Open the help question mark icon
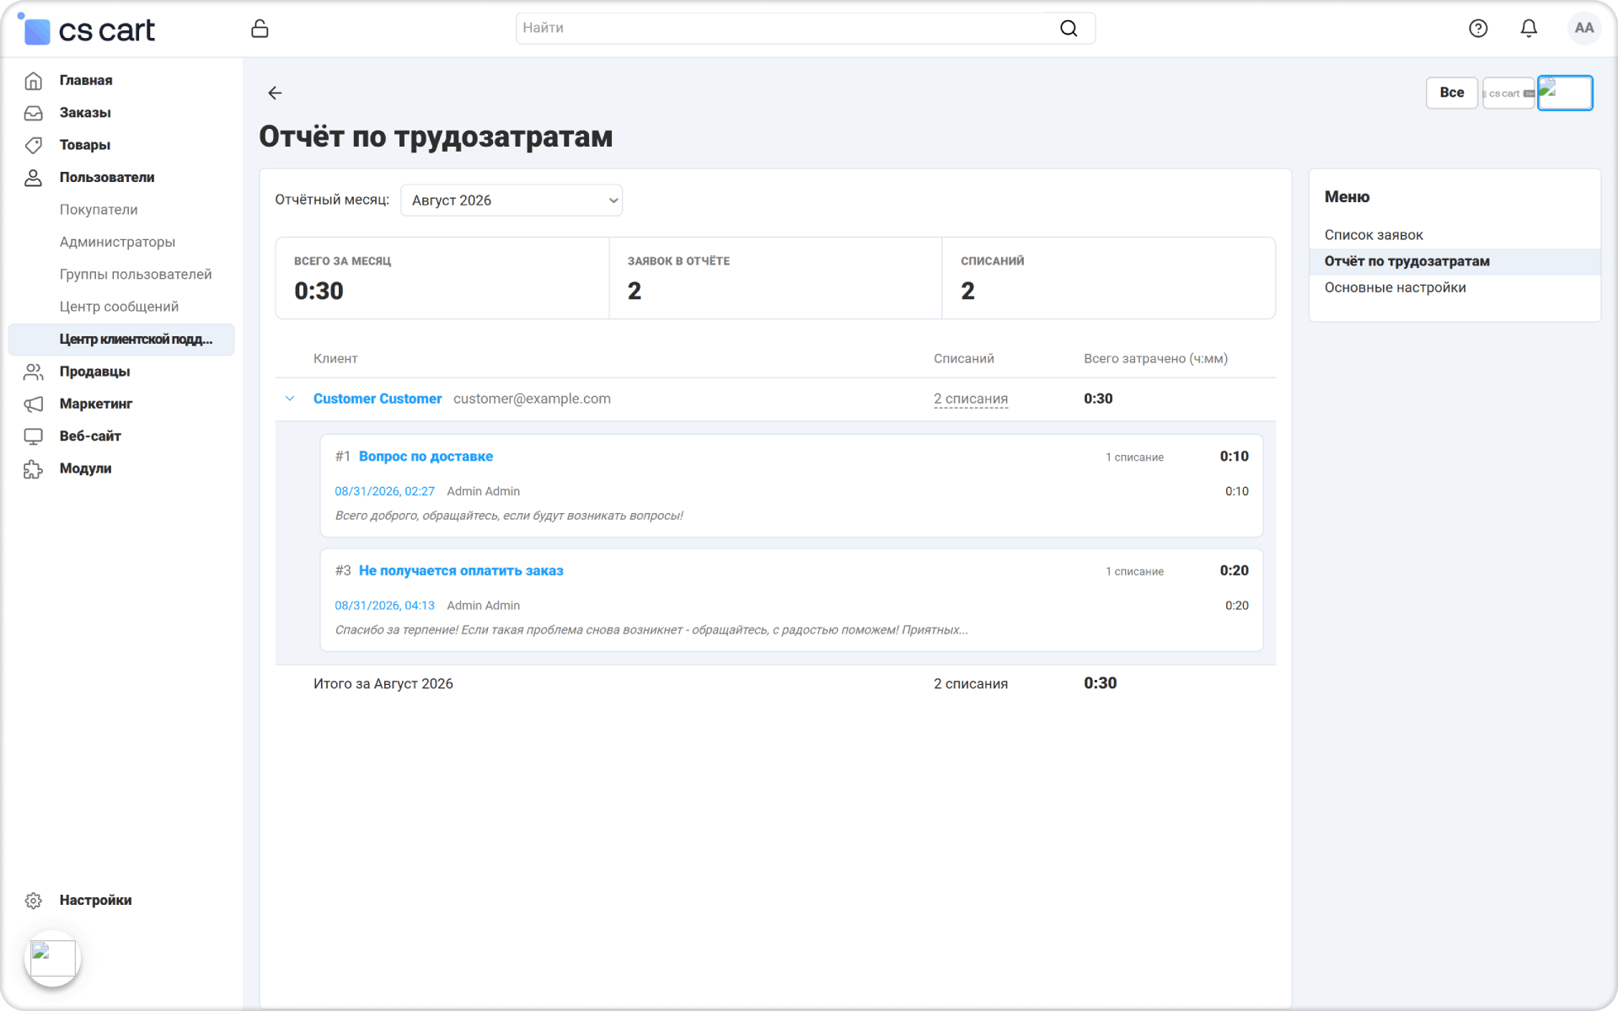This screenshot has height=1011, width=1618. (x=1478, y=29)
